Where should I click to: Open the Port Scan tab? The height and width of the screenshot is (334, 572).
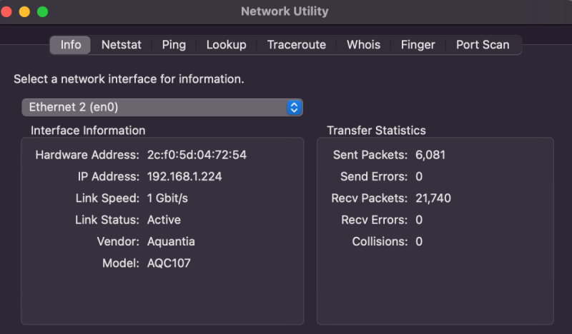[483, 45]
